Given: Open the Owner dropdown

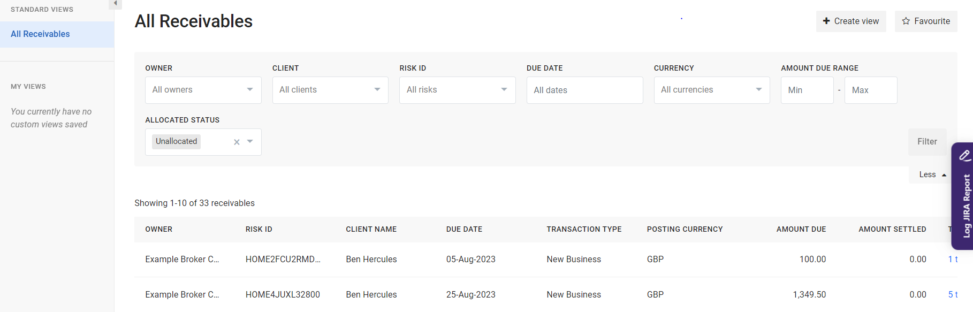Looking at the screenshot, I should pos(203,90).
